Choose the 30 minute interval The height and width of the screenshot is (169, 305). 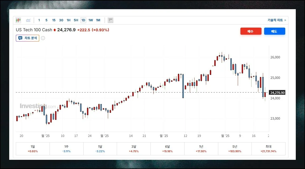[61, 20]
